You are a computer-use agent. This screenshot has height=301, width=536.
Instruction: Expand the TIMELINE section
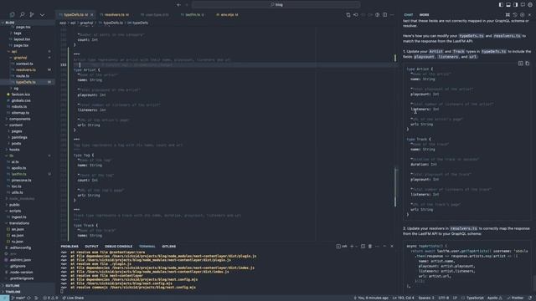click(28, 292)
